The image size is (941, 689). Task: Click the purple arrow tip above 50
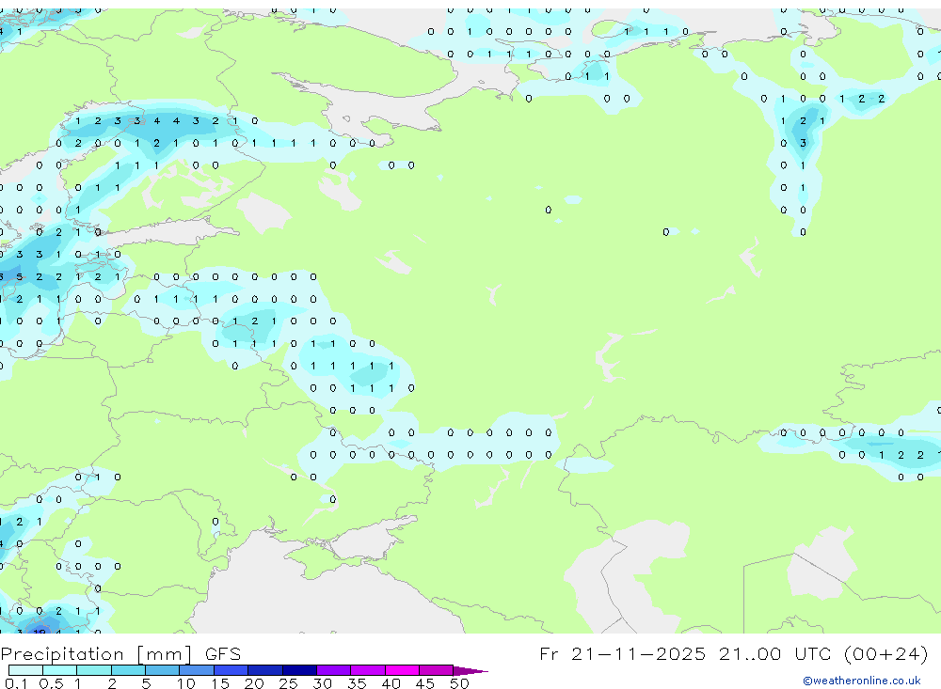[470, 671]
